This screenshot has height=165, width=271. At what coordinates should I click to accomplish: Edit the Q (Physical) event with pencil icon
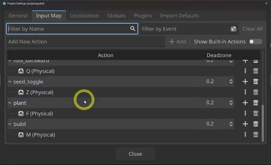(x=245, y=71)
